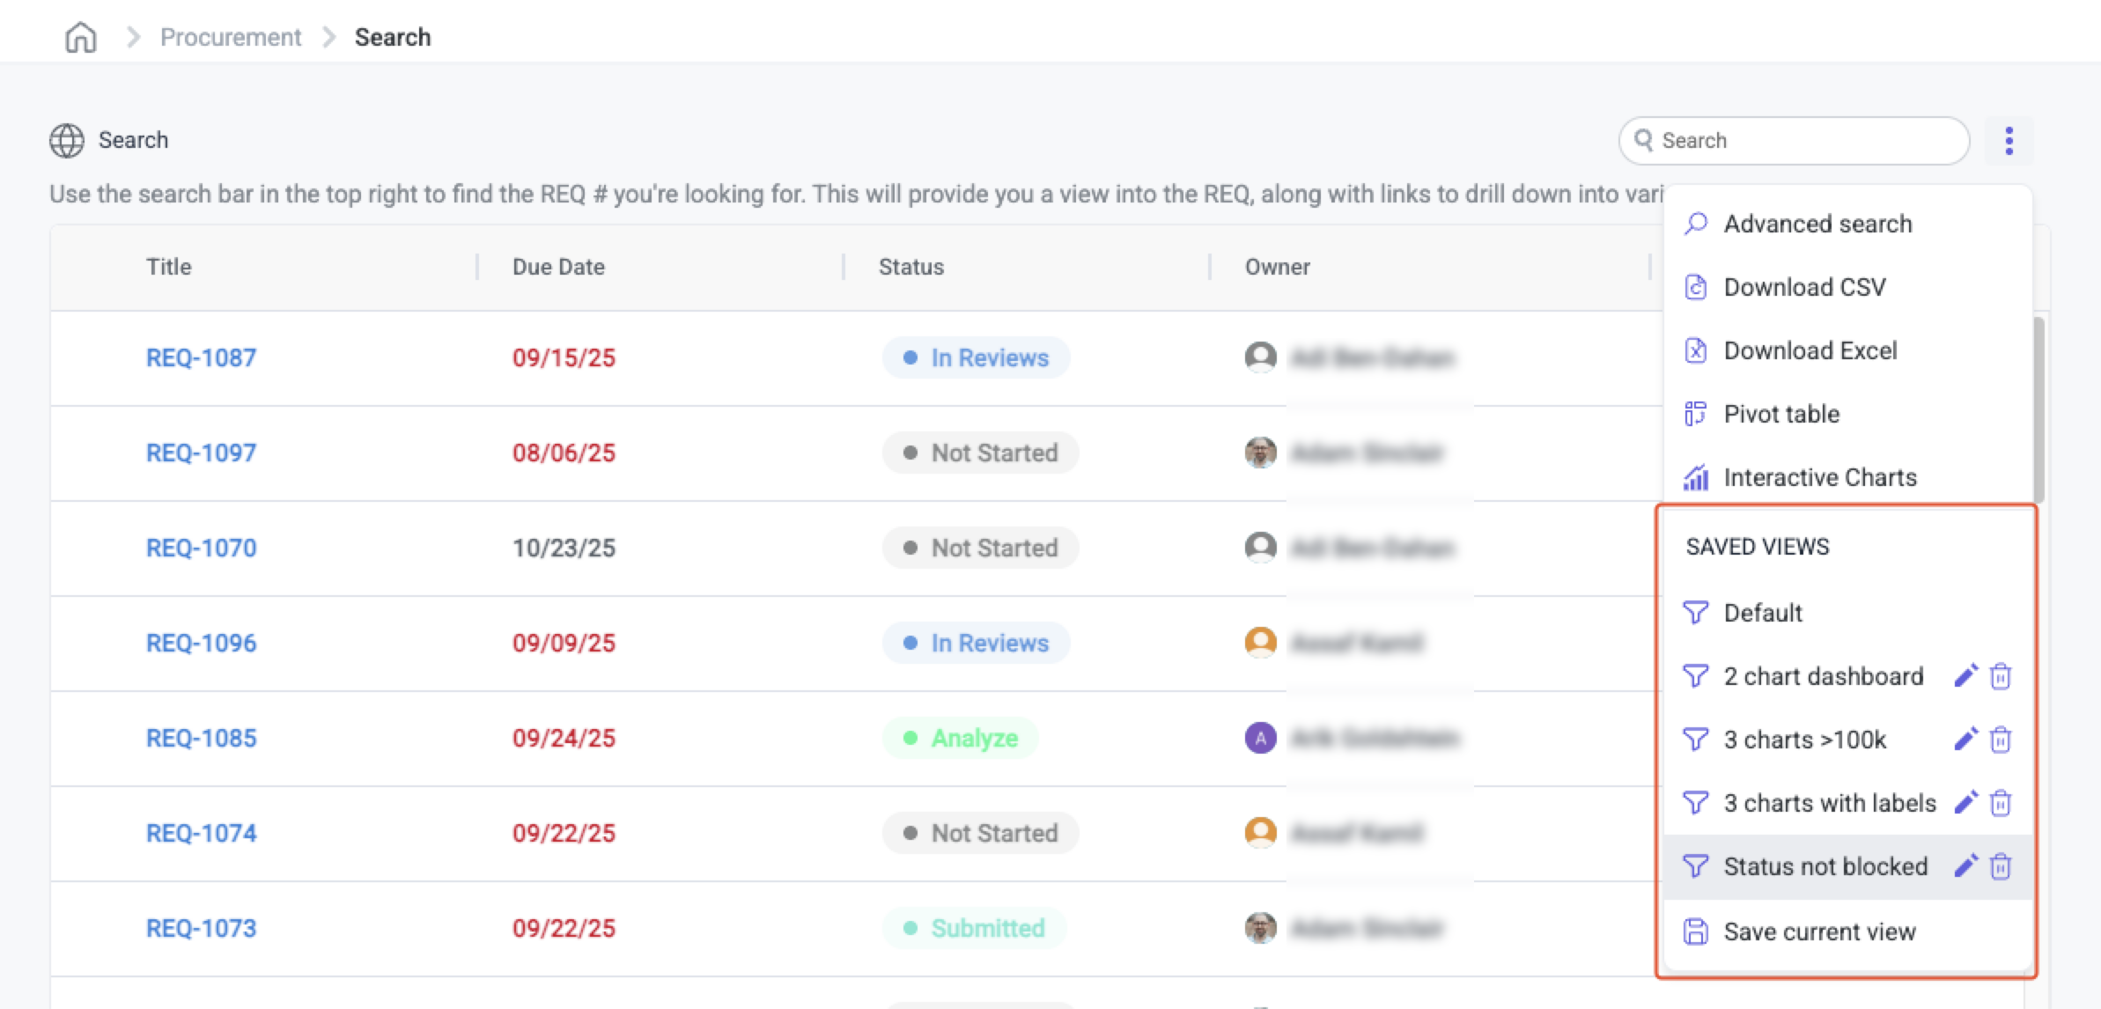Choose Download Excel option
This screenshot has width=2101, height=1009.
click(x=1810, y=350)
